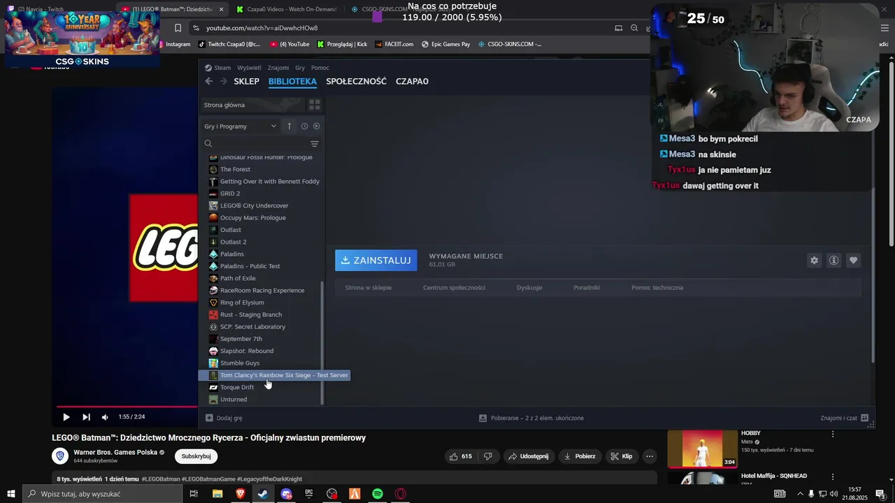Screen dimensions: 895x503
Task: Show only ready-to-play games icon
Action: click(x=316, y=126)
